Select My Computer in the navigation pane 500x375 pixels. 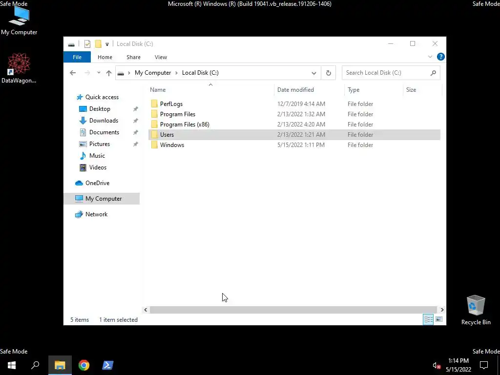point(102,199)
